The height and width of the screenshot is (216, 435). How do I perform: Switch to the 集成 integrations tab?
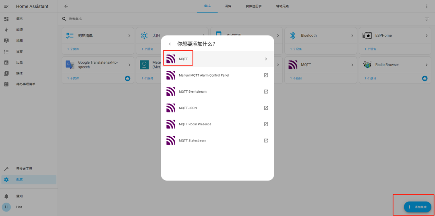[x=207, y=6]
